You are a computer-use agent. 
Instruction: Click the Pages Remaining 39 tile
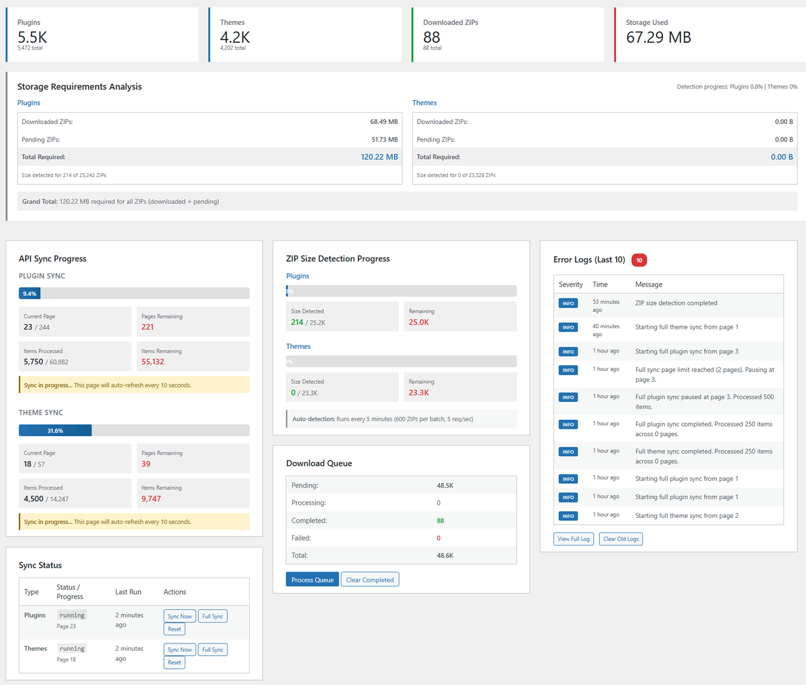coord(193,458)
